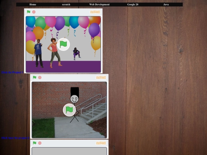Click green flag in balloon project header
The width and height of the screenshot is (207, 155).
tap(28, 12)
